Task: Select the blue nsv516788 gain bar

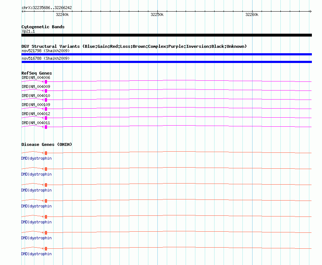Action: pos(166,62)
